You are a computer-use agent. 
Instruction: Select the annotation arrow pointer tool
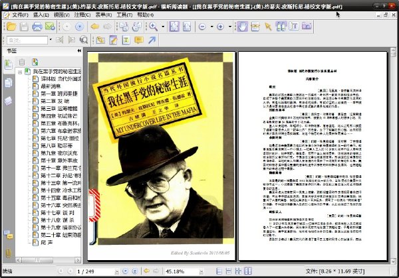click(268, 27)
